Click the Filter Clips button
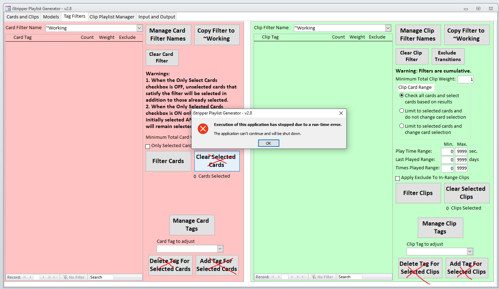The height and width of the screenshot is (289, 499). coord(418,193)
